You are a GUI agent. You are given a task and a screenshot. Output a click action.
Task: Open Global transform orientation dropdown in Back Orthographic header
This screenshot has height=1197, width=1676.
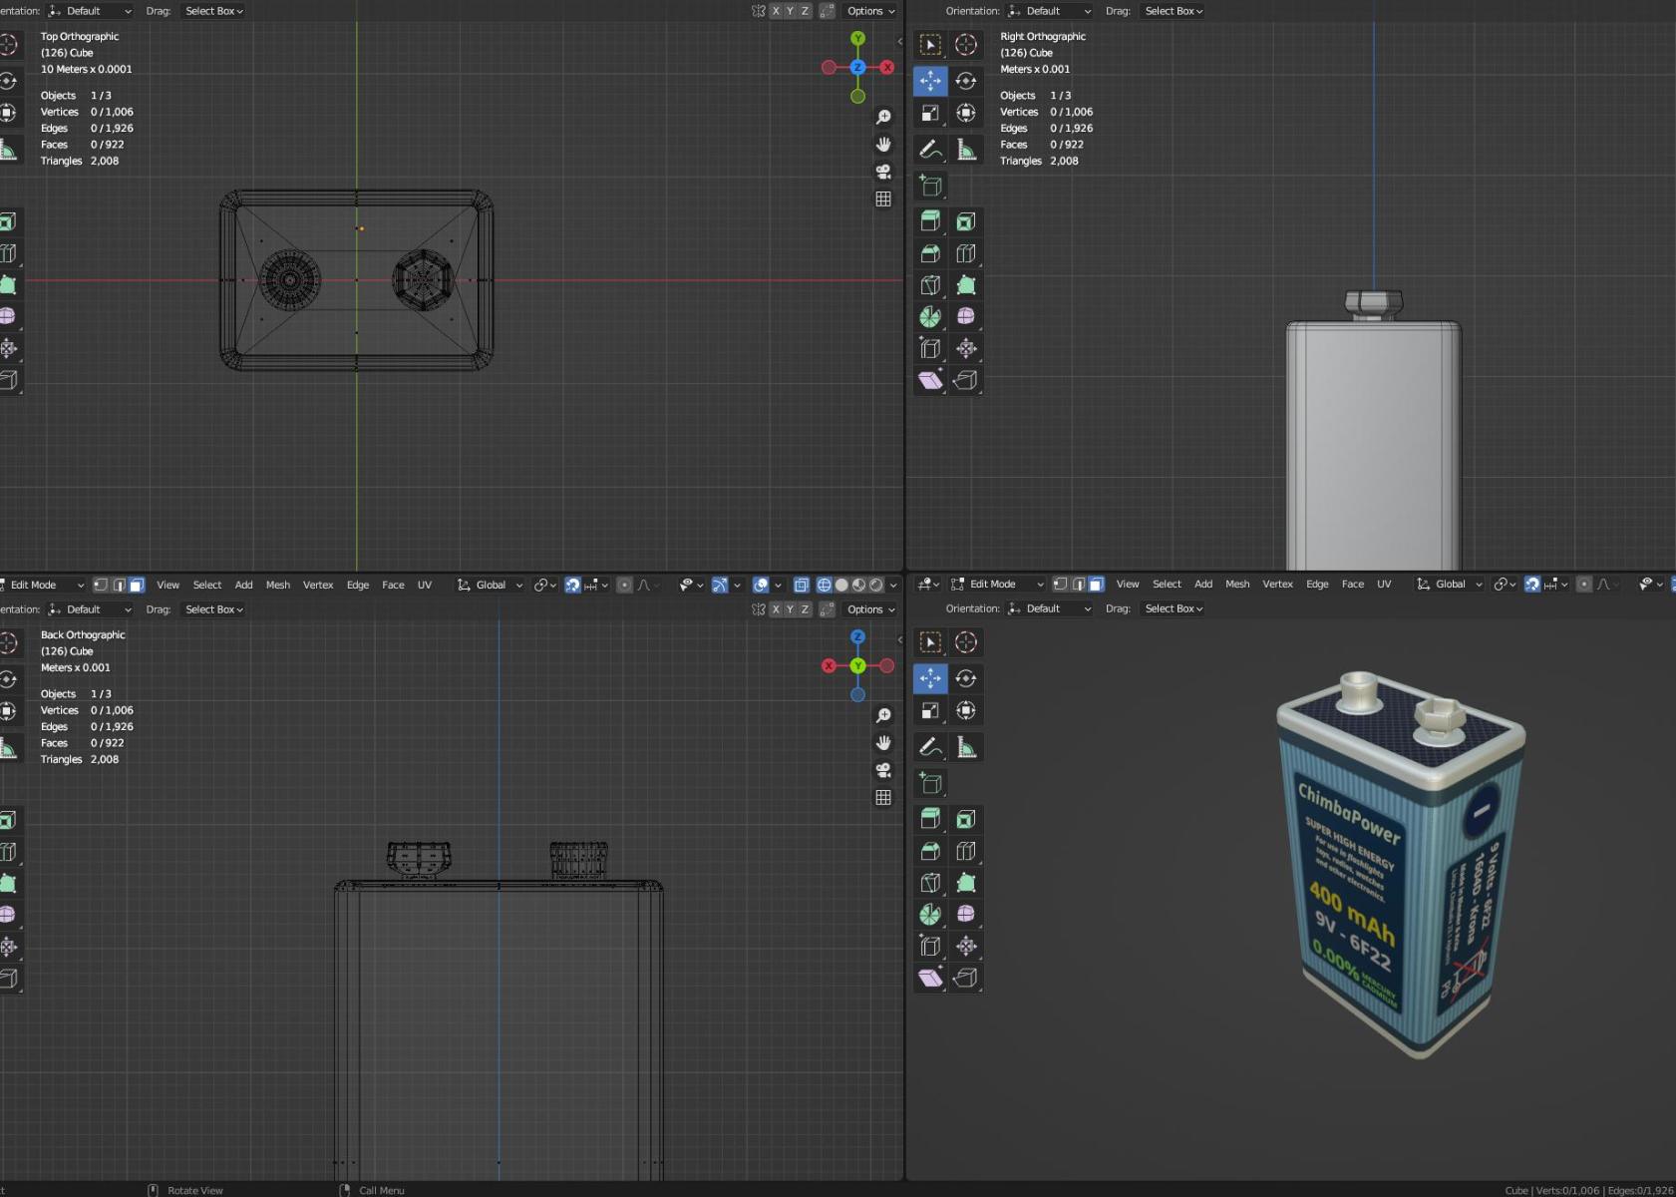point(490,585)
